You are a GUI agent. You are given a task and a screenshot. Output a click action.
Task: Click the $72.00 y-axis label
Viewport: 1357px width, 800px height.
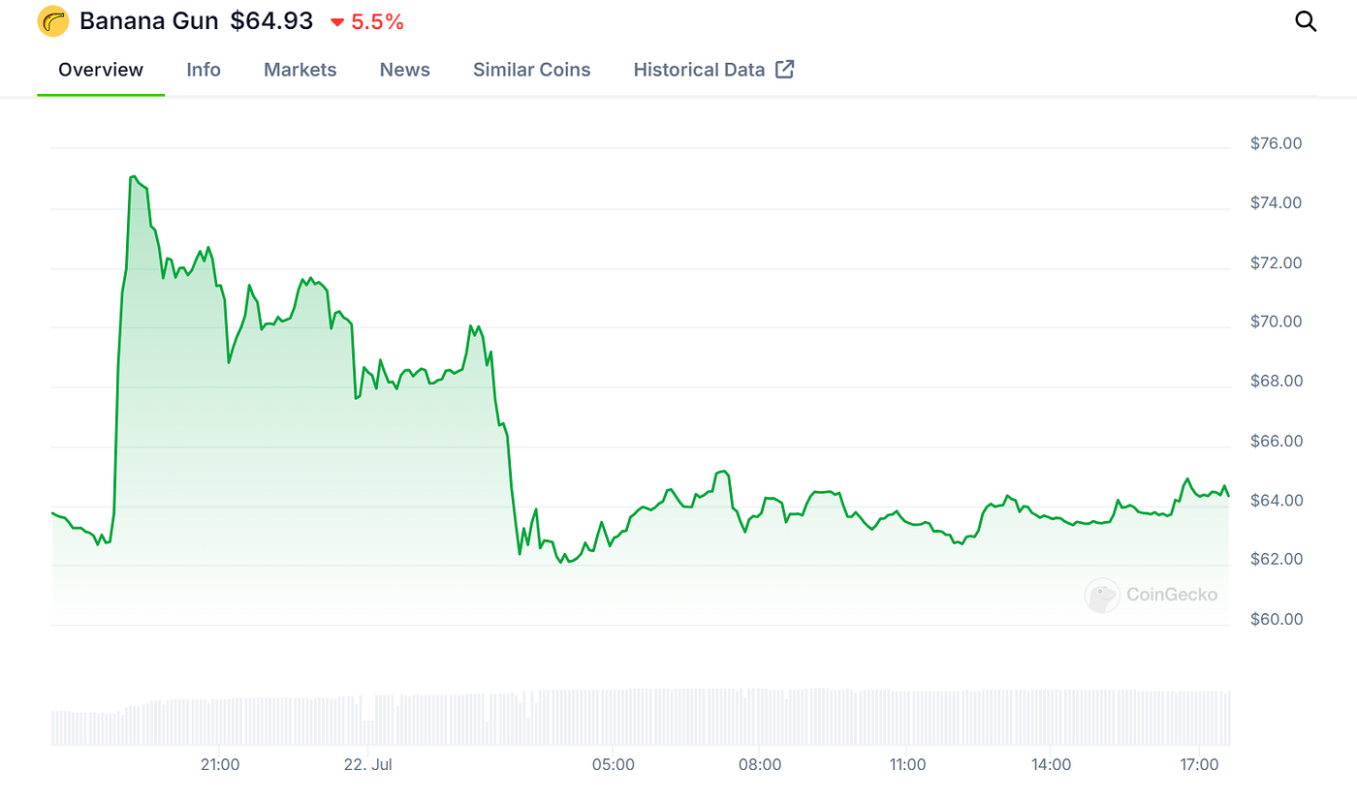click(1277, 263)
